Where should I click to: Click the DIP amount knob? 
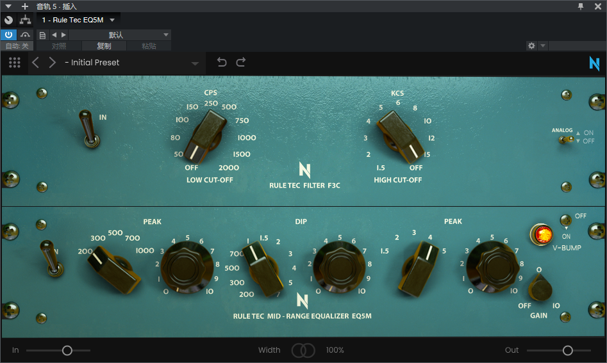(x=340, y=268)
